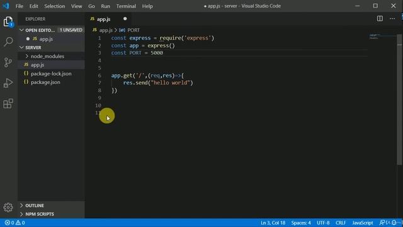Open the File menu
Viewport: 403px width, 227px height.
pos(20,6)
